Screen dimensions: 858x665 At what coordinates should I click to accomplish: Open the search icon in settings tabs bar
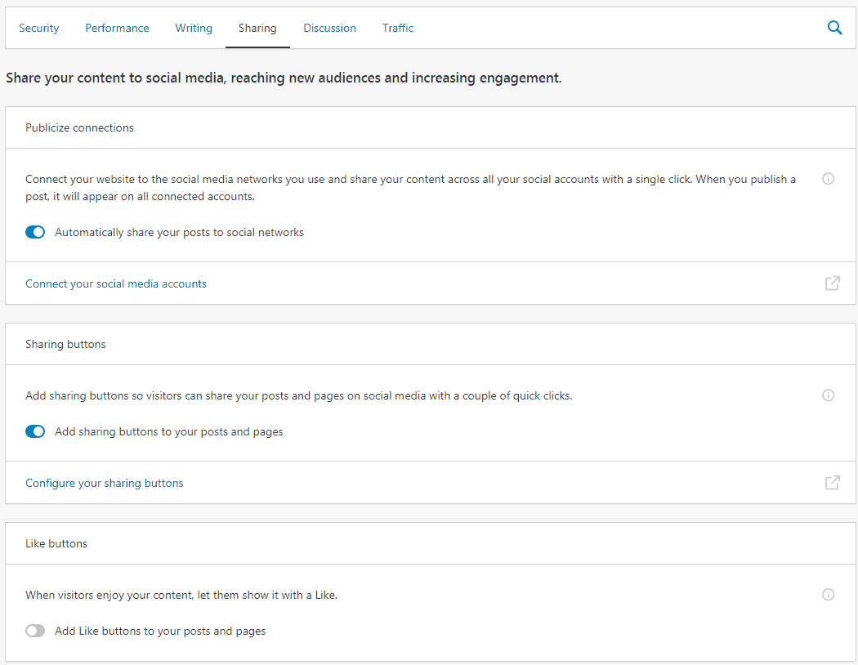coord(834,28)
